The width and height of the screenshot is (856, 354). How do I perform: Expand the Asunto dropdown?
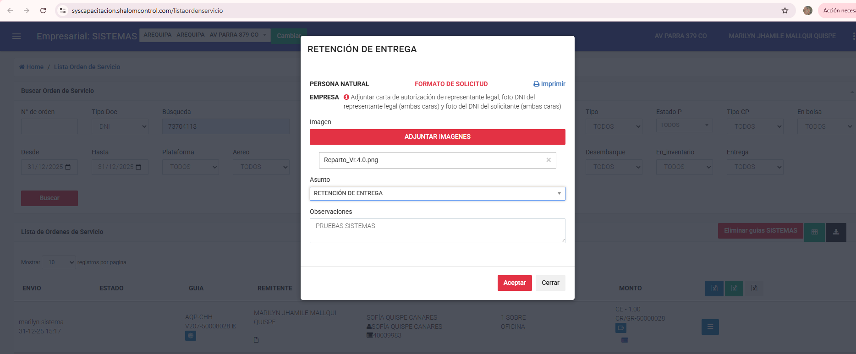(437, 194)
